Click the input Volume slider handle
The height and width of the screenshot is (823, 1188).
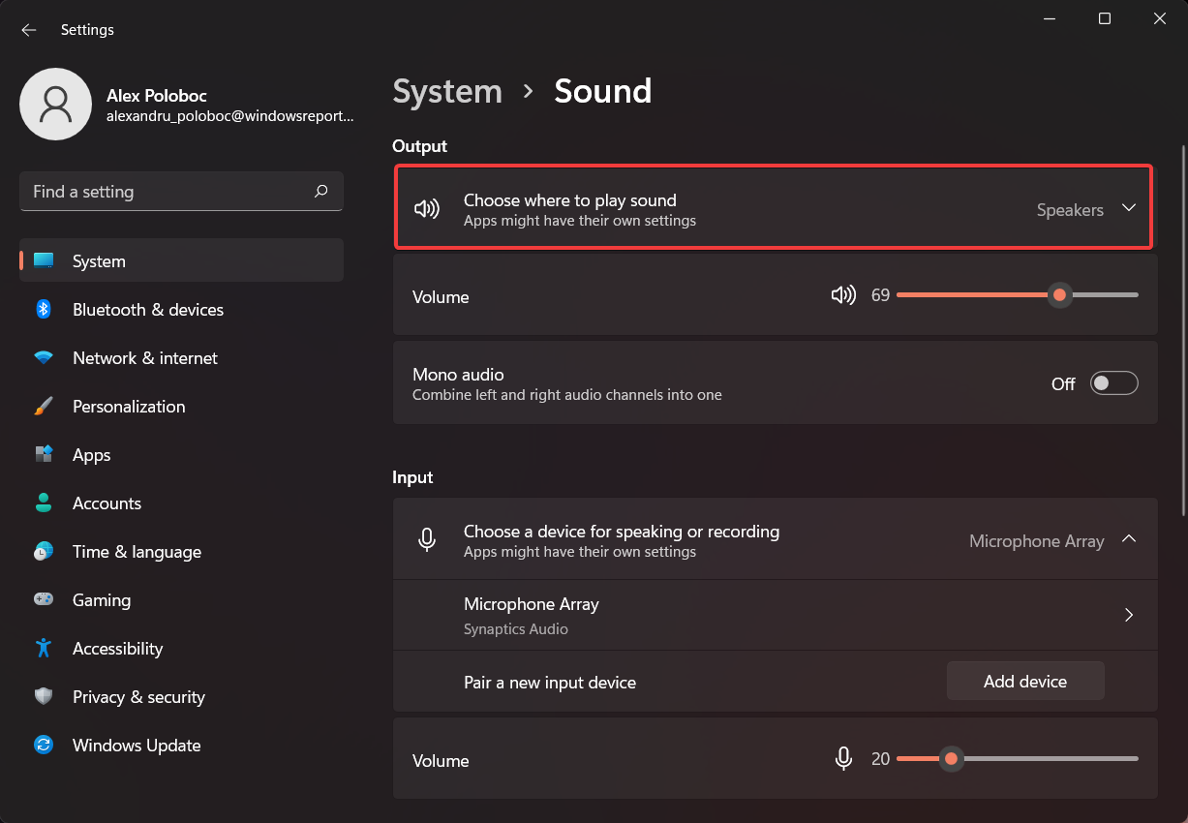click(x=951, y=759)
